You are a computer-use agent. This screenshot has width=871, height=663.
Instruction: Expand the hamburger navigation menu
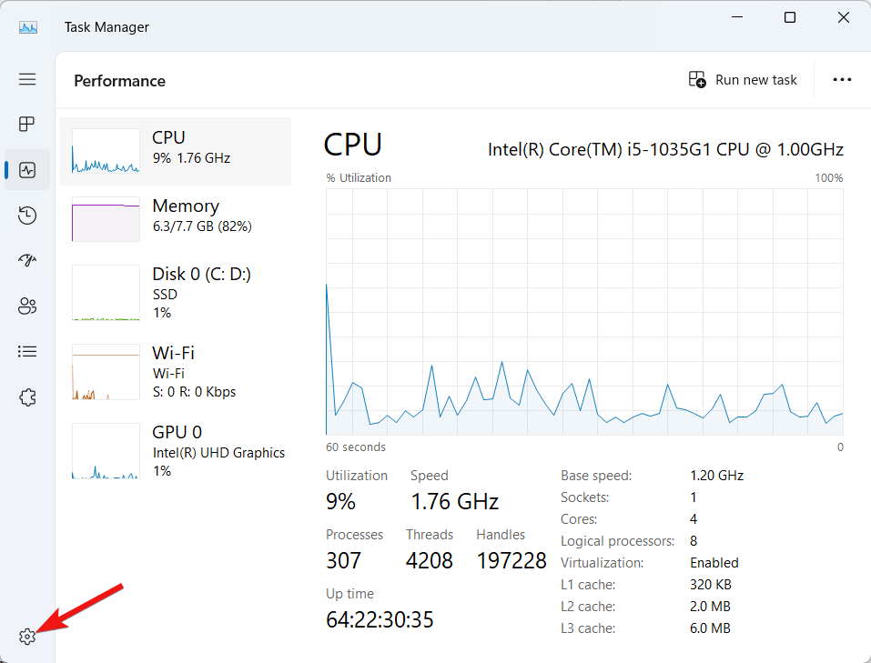click(27, 79)
